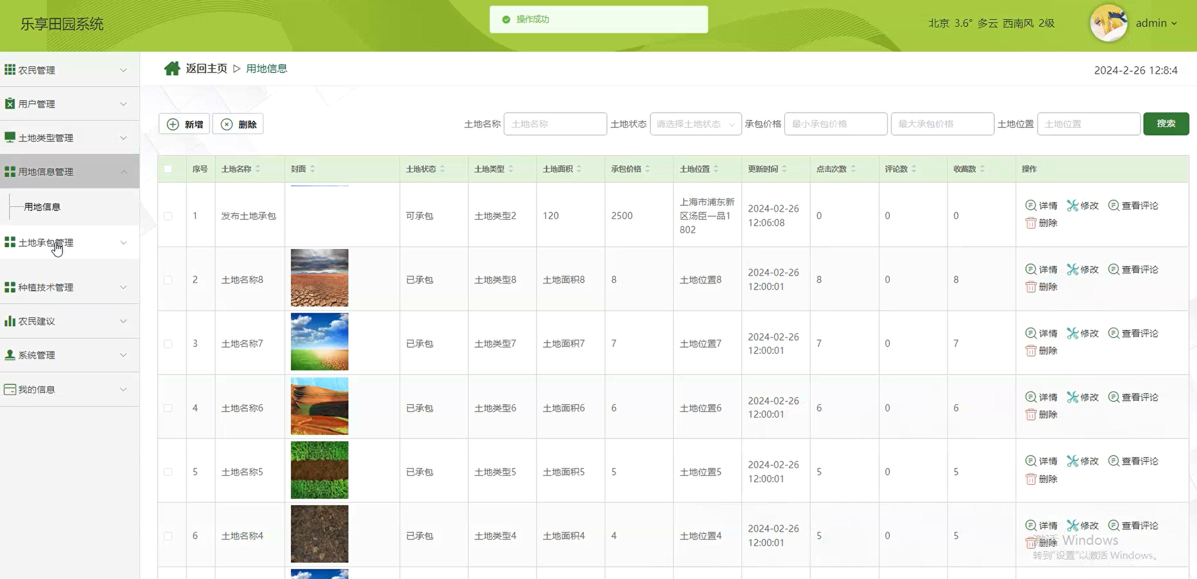Open 系统管理 menu label
Viewport: 1197px width, 579px height.
pyautogui.click(x=37, y=355)
